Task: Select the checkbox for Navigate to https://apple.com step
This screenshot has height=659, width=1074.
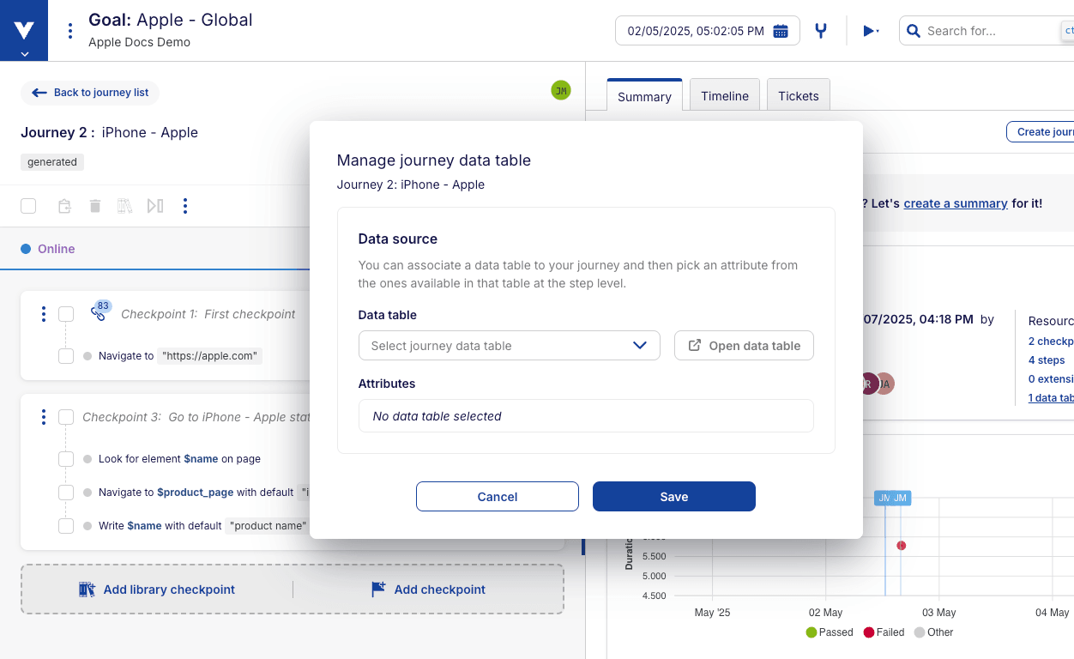Action: [x=66, y=356]
